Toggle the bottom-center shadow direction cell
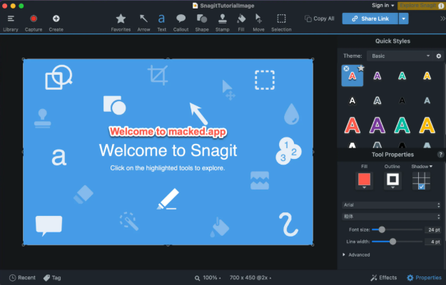Image resolution: width=446 pixels, height=285 pixels. (422, 186)
